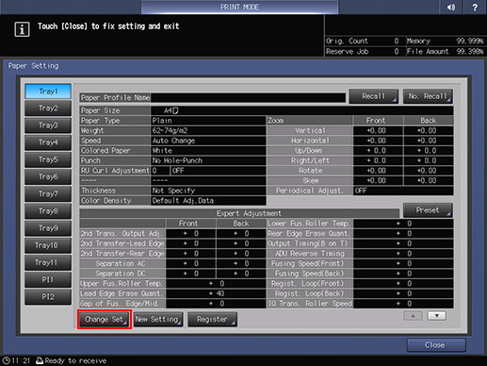This screenshot has height=366, width=487.
Task: Click the Paper Profile Name field
Action: pos(248,98)
